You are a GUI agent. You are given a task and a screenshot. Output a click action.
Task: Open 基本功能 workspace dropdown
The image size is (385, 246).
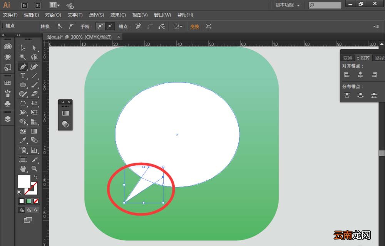point(287,5)
